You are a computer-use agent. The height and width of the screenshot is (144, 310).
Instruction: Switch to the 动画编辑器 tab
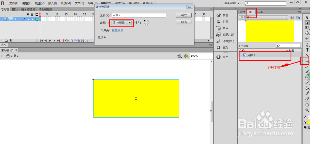pyautogui.click(x=46, y=9)
